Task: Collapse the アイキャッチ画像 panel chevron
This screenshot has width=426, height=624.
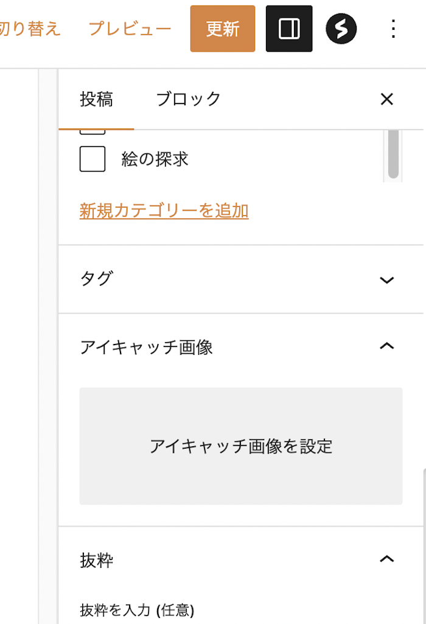Action: point(386,346)
